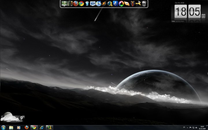The height and width of the screenshot is (130, 208).
Task: Open Skype from the top dock
Action: tap(87, 3)
